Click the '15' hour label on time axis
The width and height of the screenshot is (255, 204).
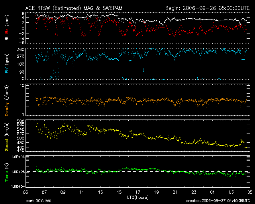click(x=119, y=192)
